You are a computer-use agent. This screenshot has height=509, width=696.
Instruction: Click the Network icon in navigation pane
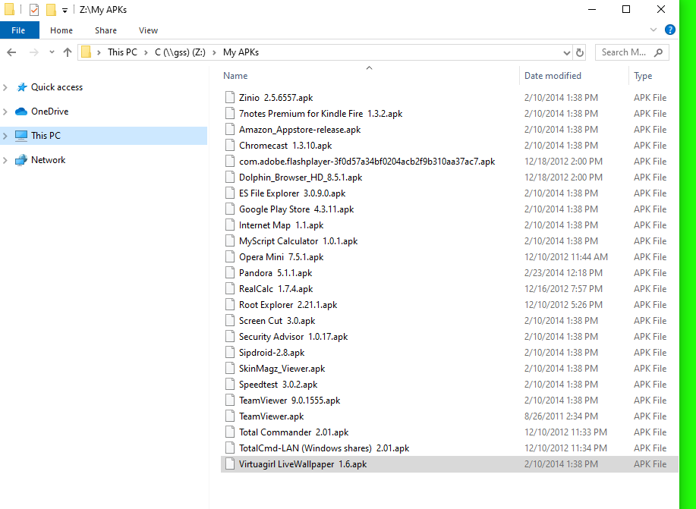(21, 160)
